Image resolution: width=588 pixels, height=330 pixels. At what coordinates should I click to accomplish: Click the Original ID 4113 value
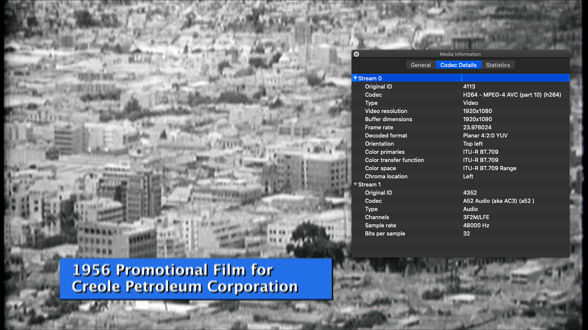(x=469, y=86)
